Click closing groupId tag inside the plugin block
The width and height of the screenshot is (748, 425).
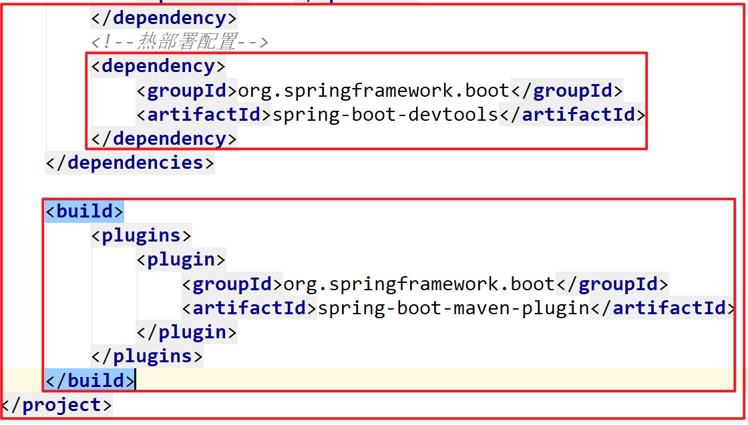[612, 284]
